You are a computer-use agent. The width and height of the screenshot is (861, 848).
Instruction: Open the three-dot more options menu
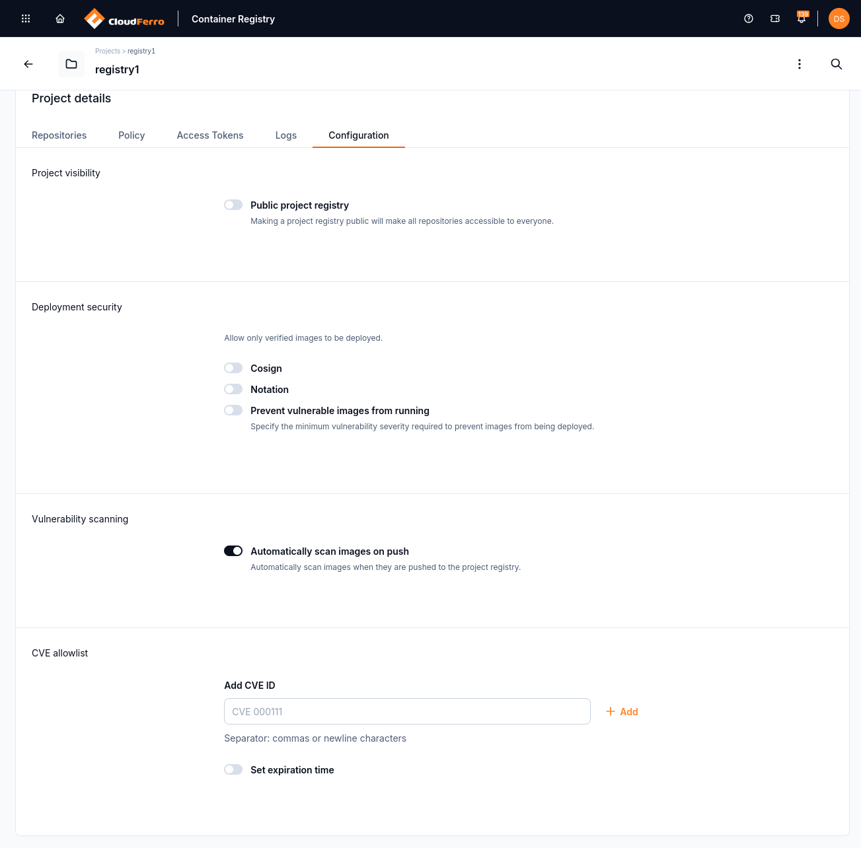[800, 64]
